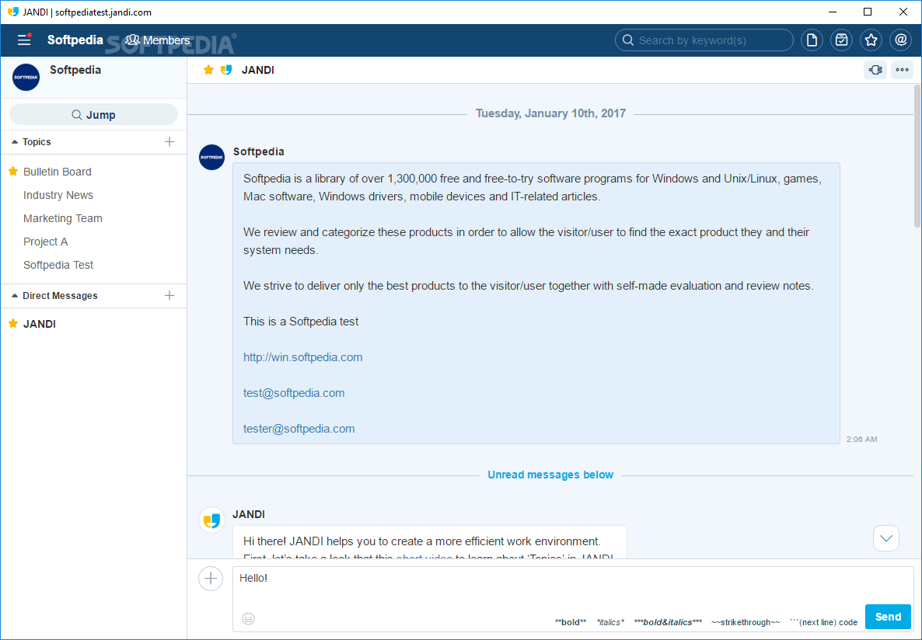Click the test@softpedia.com link
The image size is (922, 640).
point(294,393)
